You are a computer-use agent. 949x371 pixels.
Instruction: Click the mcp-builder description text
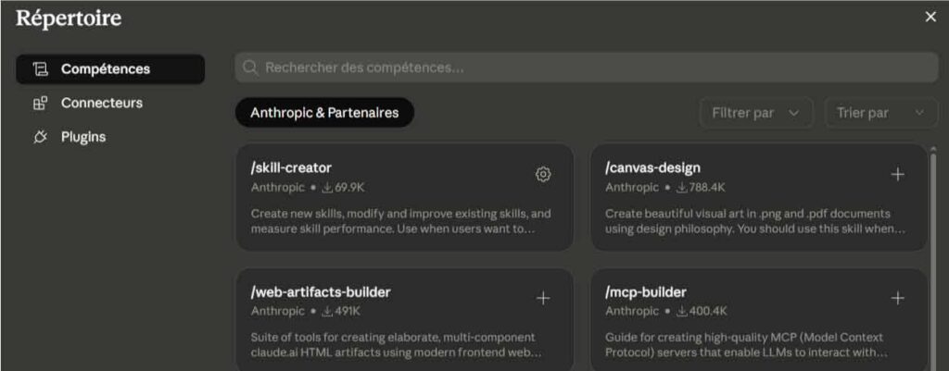click(746, 345)
